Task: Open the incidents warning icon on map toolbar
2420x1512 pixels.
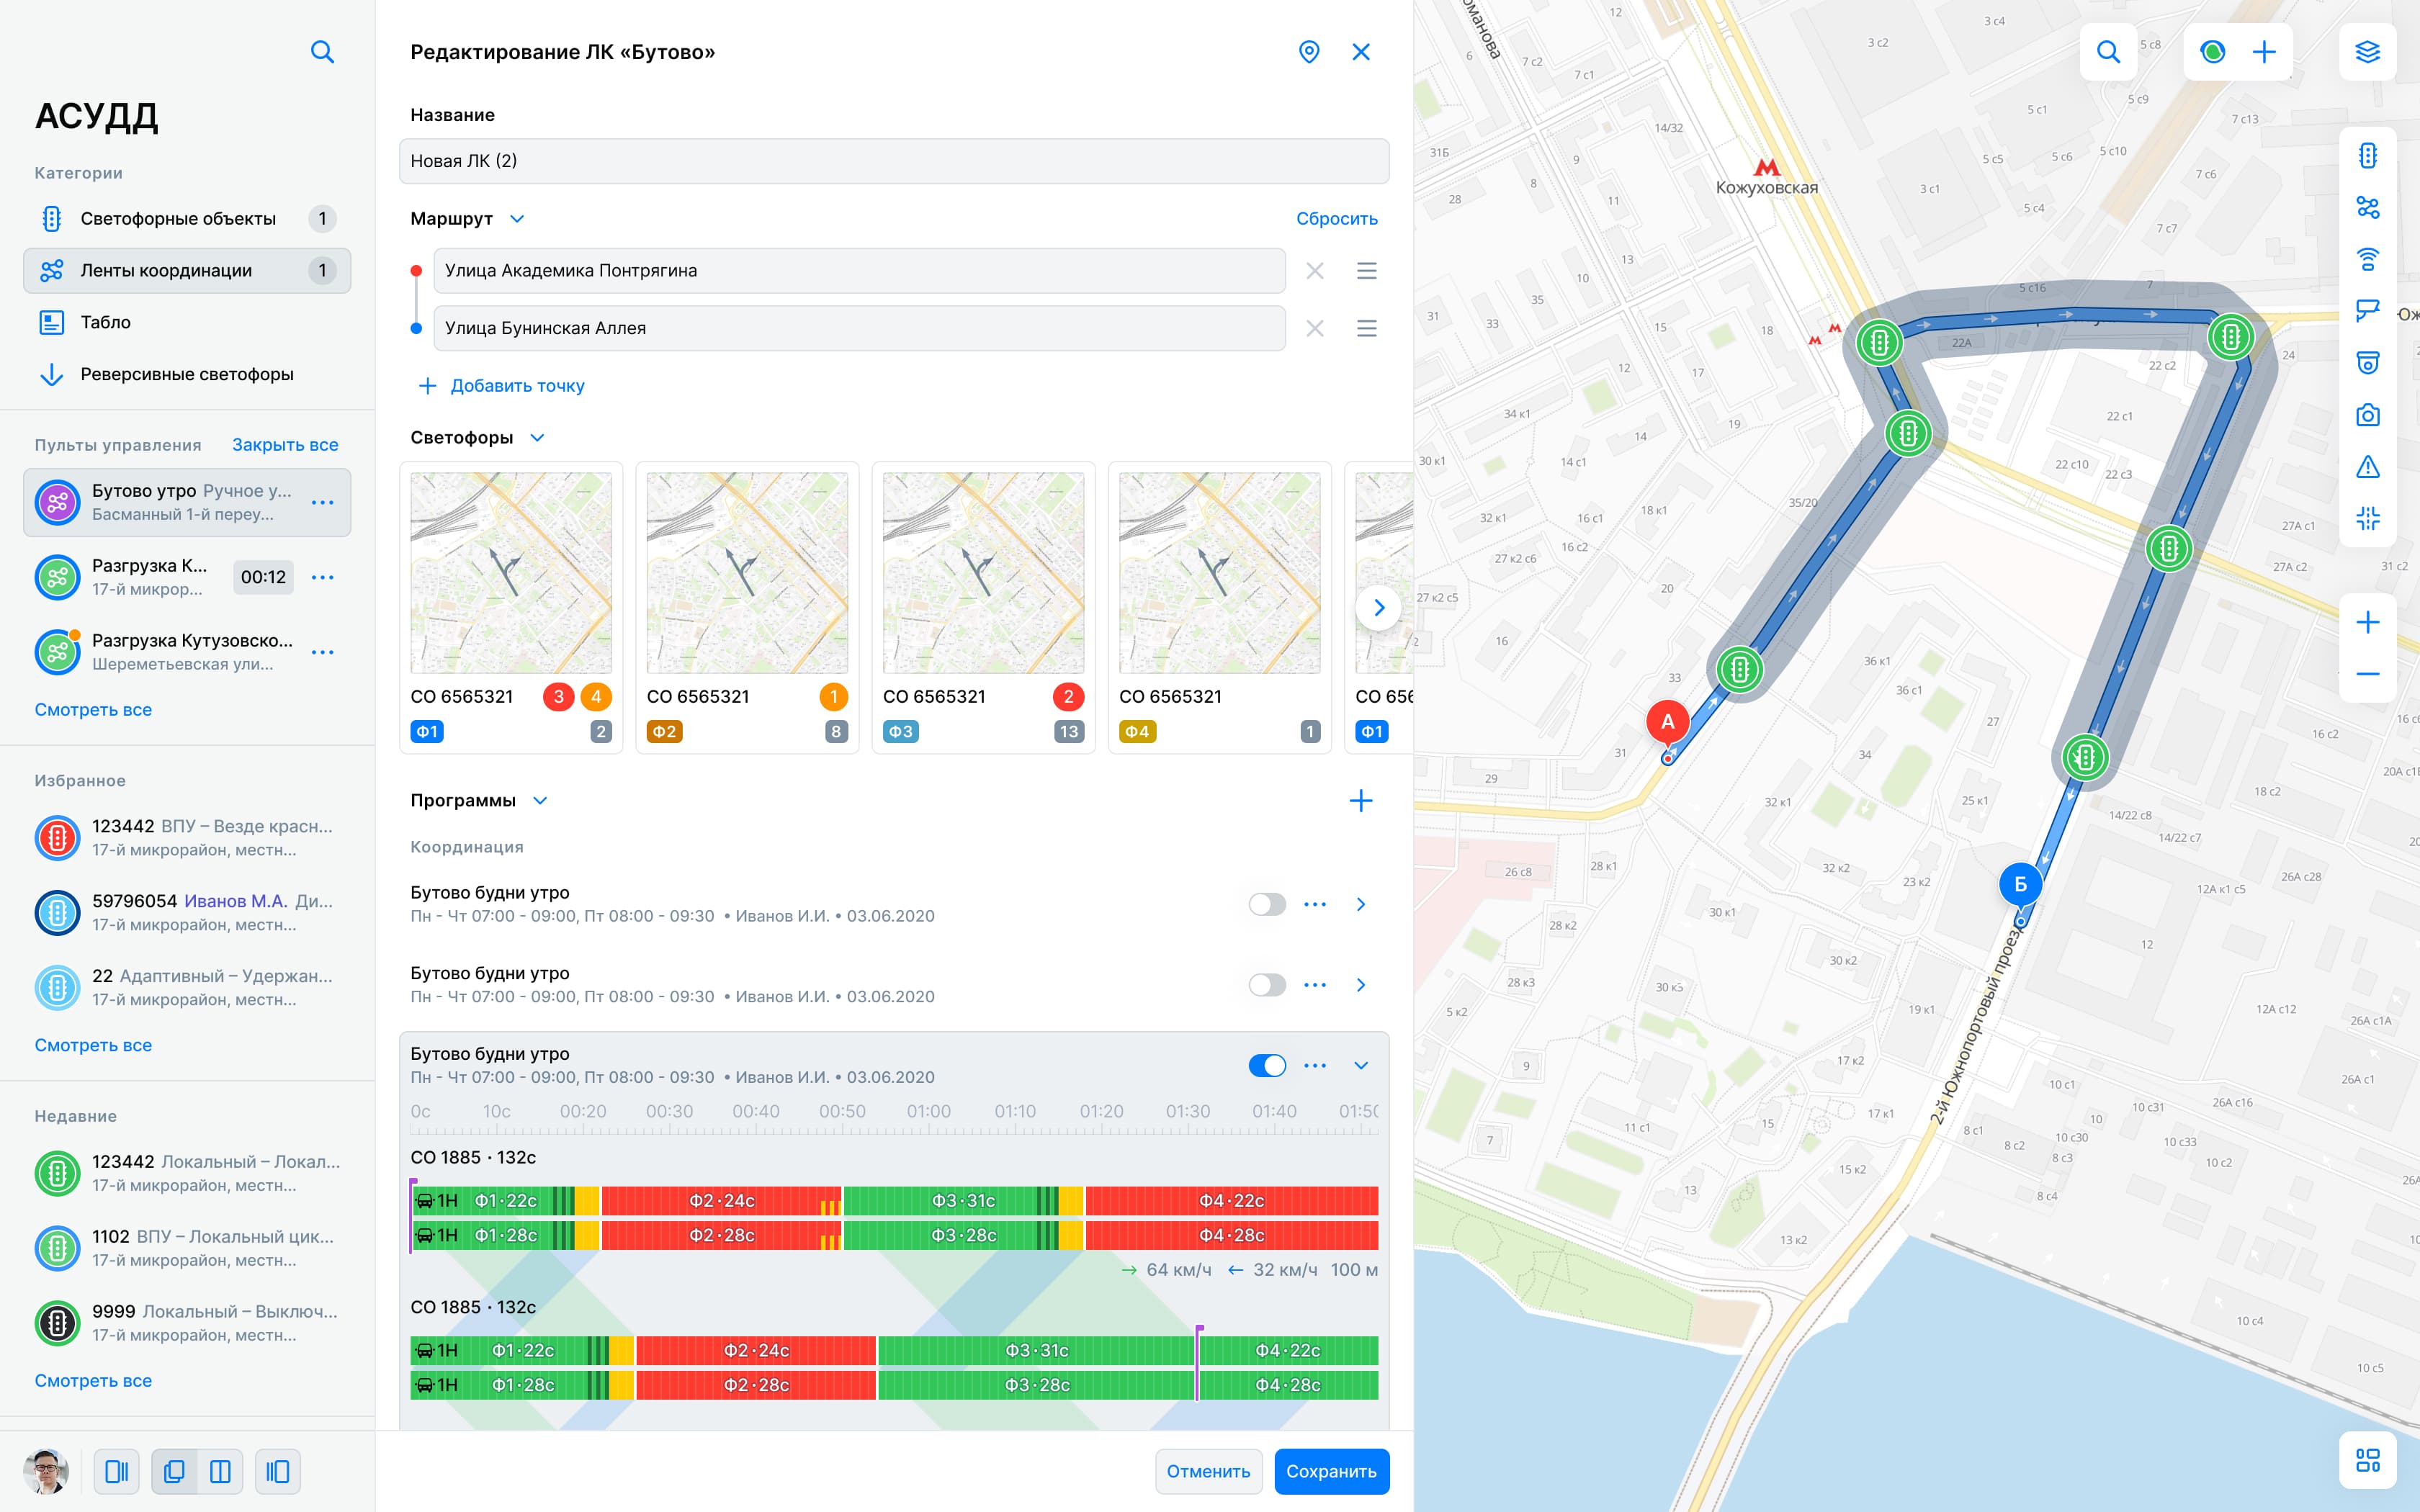Action: (x=2368, y=466)
